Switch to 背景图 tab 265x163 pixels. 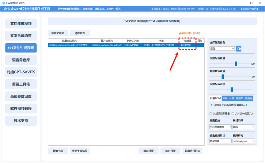tap(240, 98)
